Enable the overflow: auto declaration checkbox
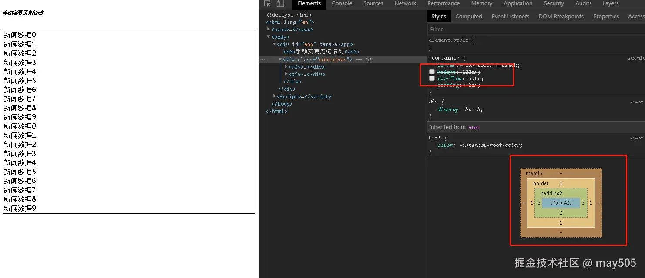 [432, 79]
